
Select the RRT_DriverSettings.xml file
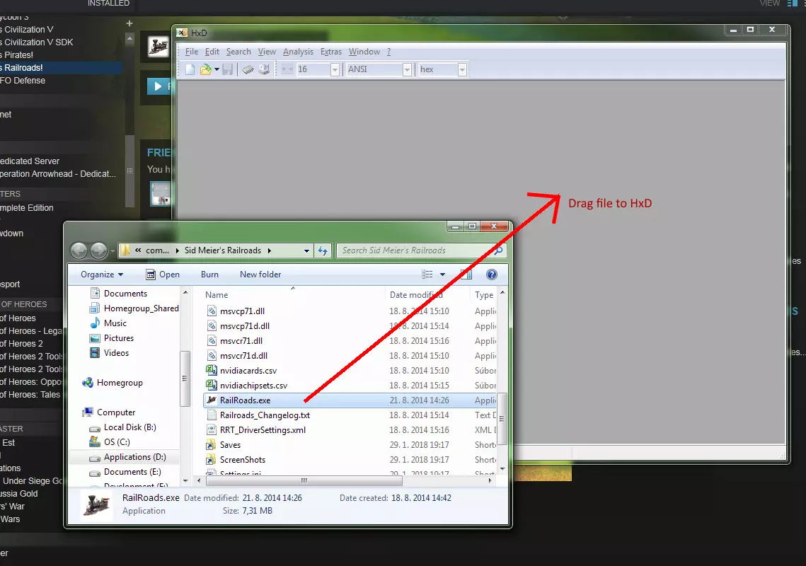(x=263, y=430)
